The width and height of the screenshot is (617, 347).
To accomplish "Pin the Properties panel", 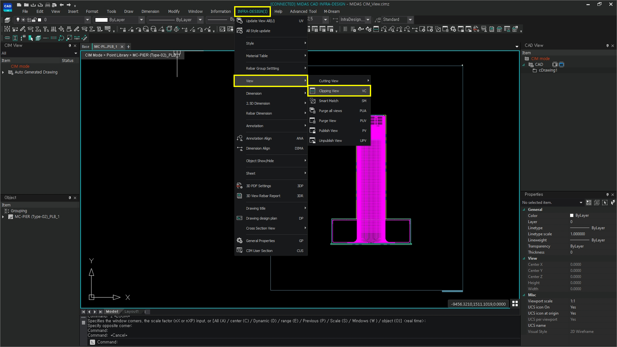I will [x=607, y=194].
